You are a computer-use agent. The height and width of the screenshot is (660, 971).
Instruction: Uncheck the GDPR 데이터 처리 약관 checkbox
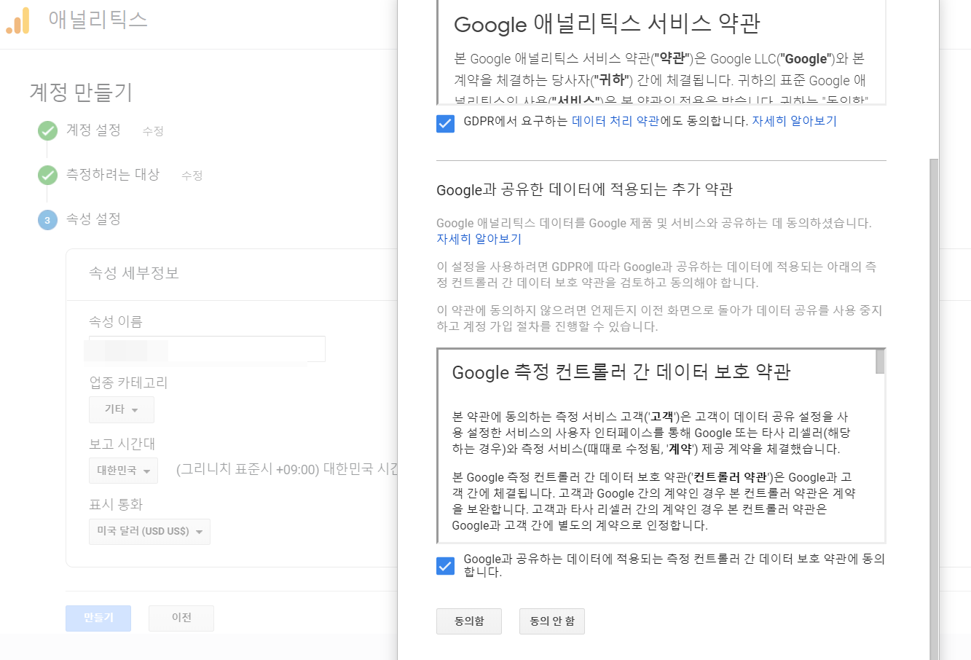445,123
